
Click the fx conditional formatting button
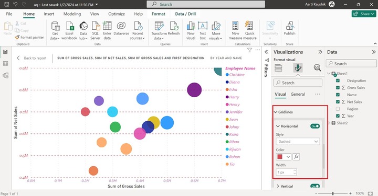pos(296,157)
